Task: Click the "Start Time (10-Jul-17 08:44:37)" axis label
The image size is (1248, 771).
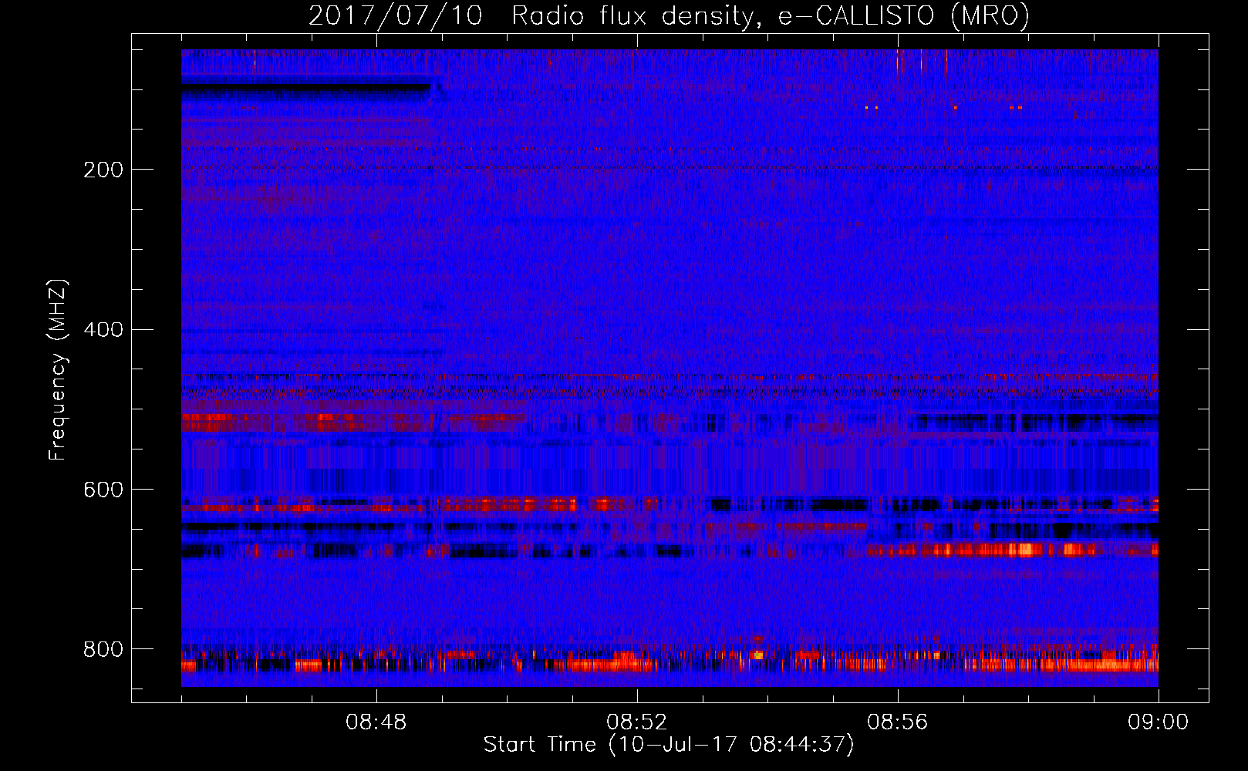Action: pos(669,745)
